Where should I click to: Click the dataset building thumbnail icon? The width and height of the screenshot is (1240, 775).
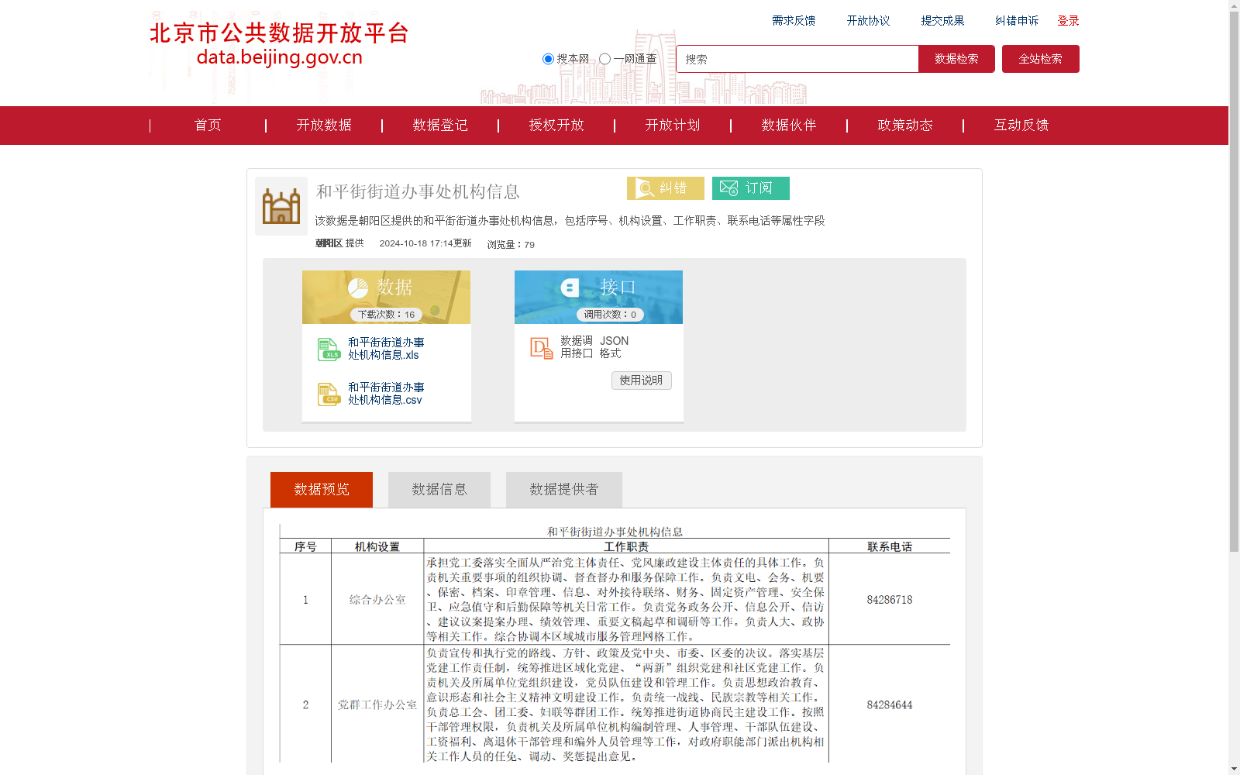coord(281,206)
